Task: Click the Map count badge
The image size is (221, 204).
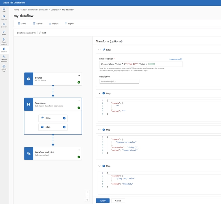Action: click(x=64, y=127)
